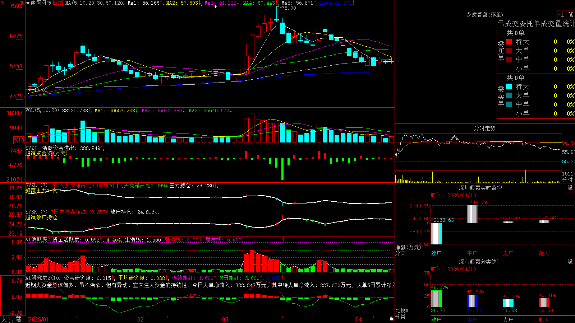
Task: Click the 深市超赢分类统计 panel title
Action: (480, 262)
